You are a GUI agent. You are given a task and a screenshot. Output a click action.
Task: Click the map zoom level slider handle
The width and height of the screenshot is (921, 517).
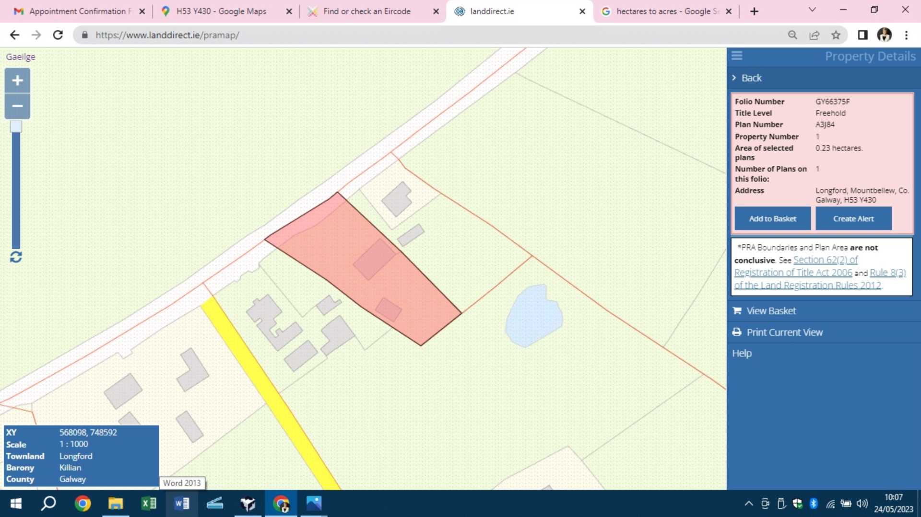(16, 126)
